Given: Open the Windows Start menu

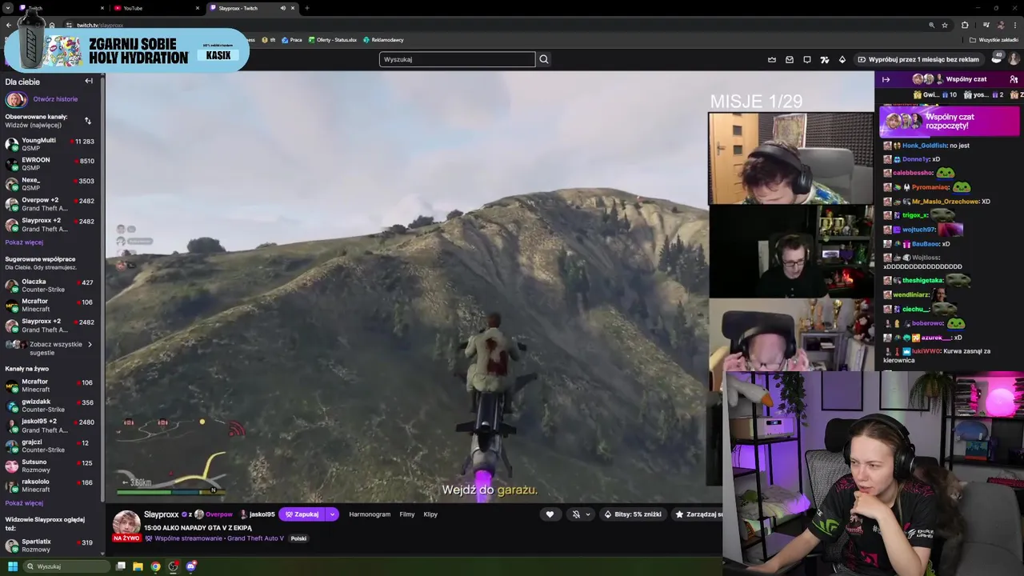Looking at the screenshot, I should coord(12,566).
